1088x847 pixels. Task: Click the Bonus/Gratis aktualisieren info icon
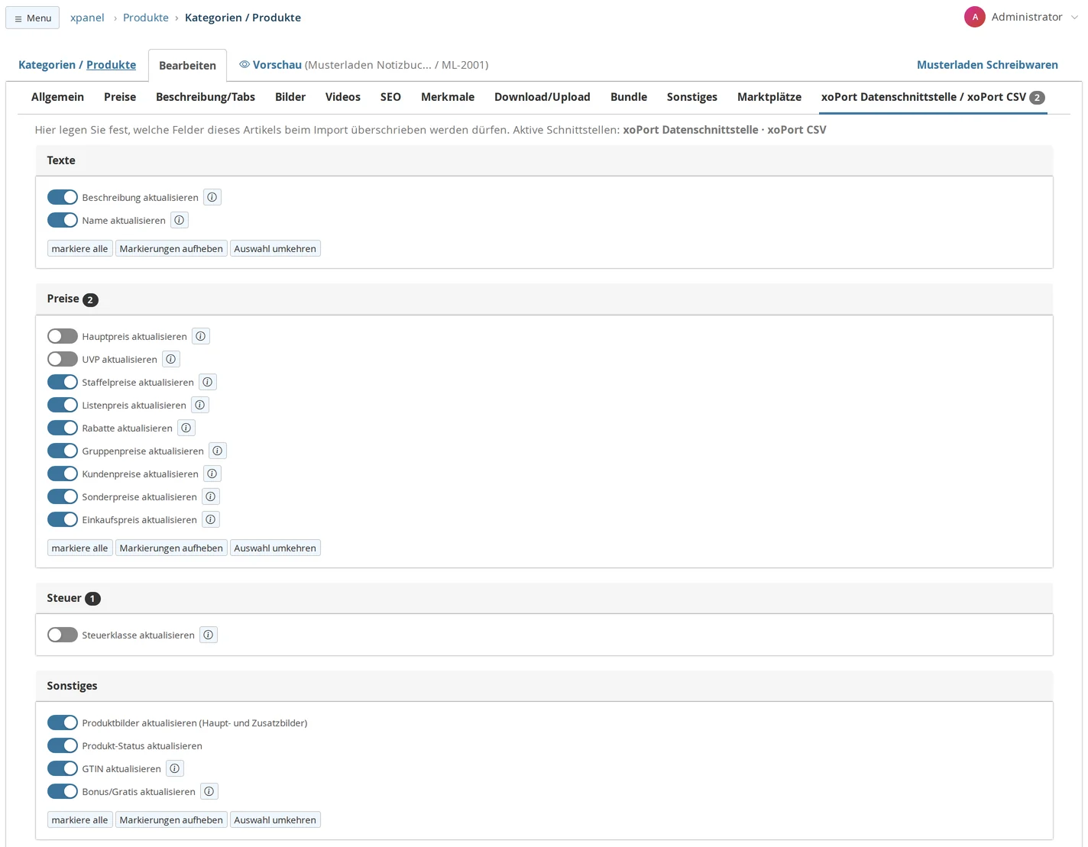click(x=209, y=791)
